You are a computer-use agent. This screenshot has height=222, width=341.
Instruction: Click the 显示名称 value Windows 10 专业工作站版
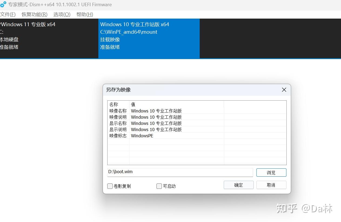[x=156, y=123]
